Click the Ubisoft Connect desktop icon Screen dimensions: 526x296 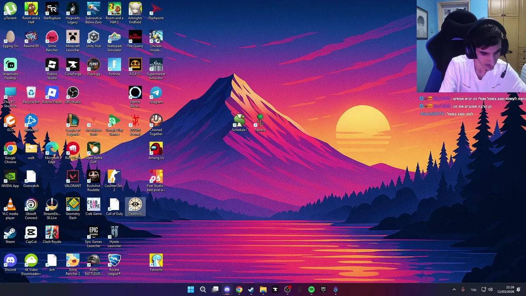pos(31,209)
